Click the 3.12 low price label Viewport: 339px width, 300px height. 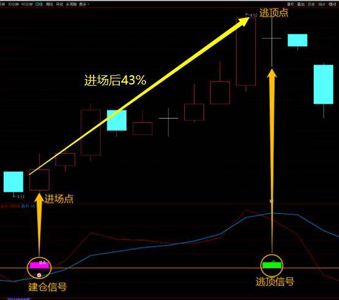click(21, 197)
